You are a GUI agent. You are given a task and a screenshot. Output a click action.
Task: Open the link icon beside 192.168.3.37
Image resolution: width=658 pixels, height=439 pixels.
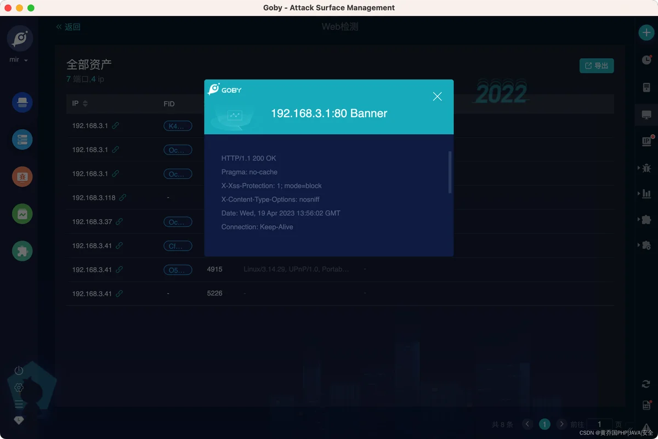(119, 221)
